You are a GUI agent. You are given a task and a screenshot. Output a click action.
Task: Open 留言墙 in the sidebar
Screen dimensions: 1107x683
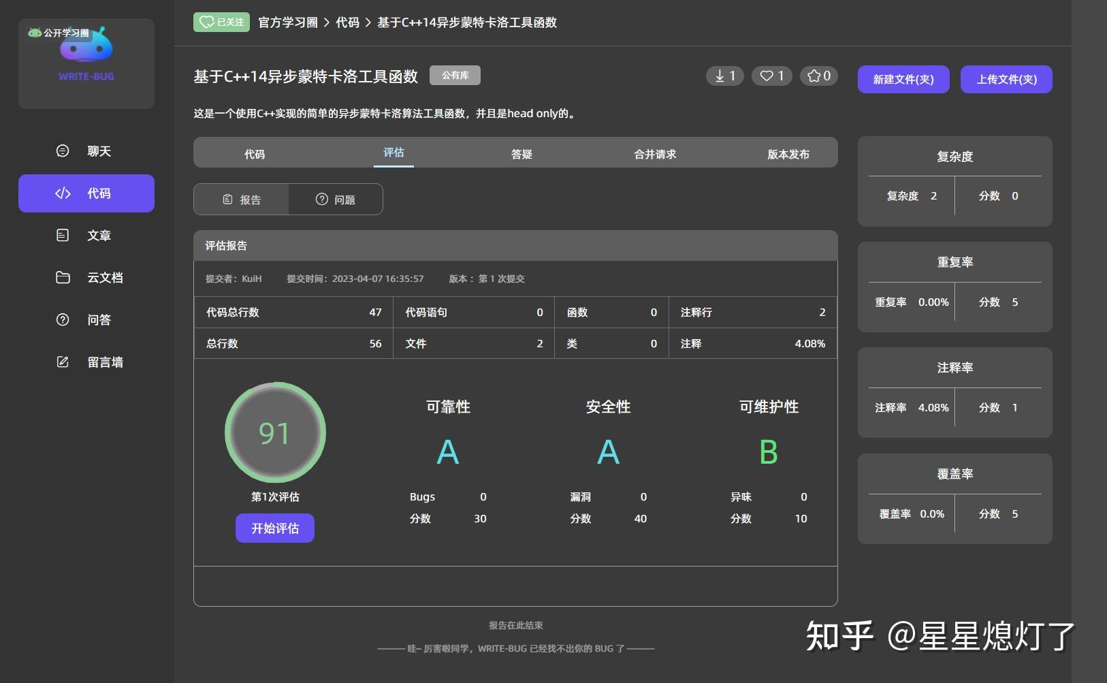pos(86,362)
